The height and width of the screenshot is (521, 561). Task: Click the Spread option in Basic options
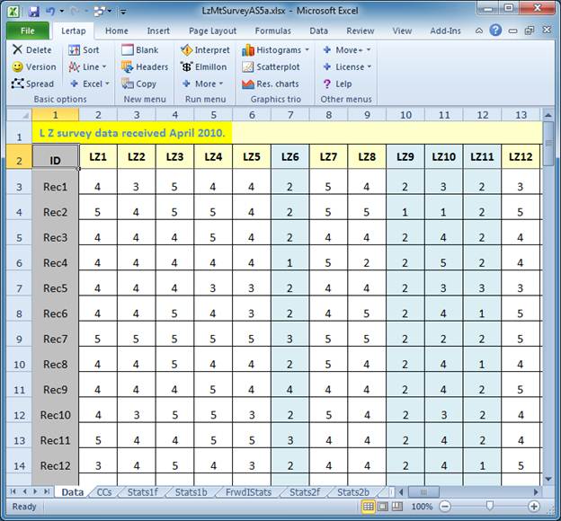[x=32, y=84]
